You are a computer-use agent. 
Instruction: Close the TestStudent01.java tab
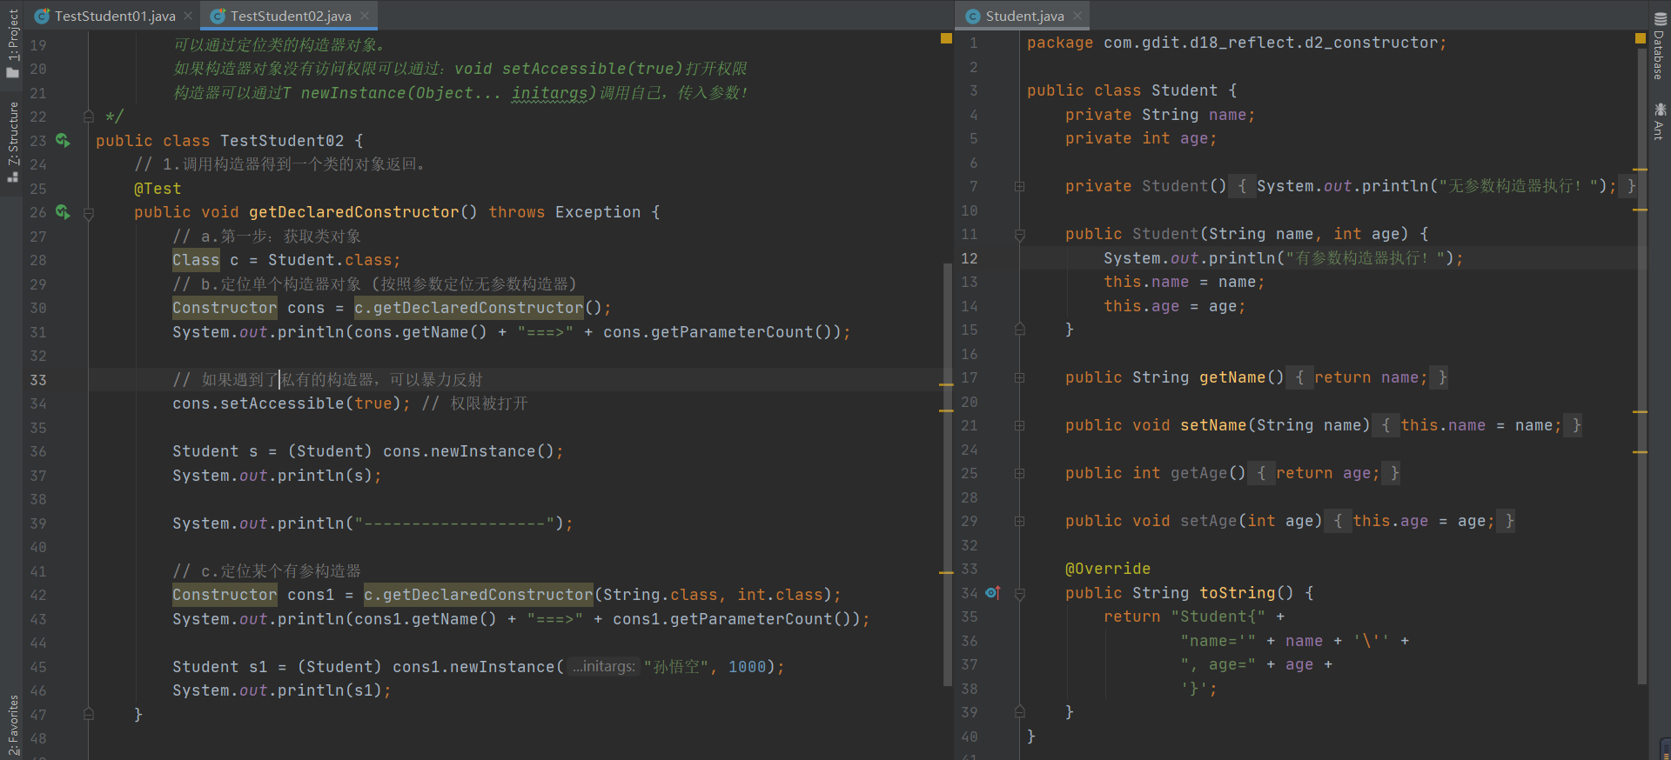[x=188, y=16]
